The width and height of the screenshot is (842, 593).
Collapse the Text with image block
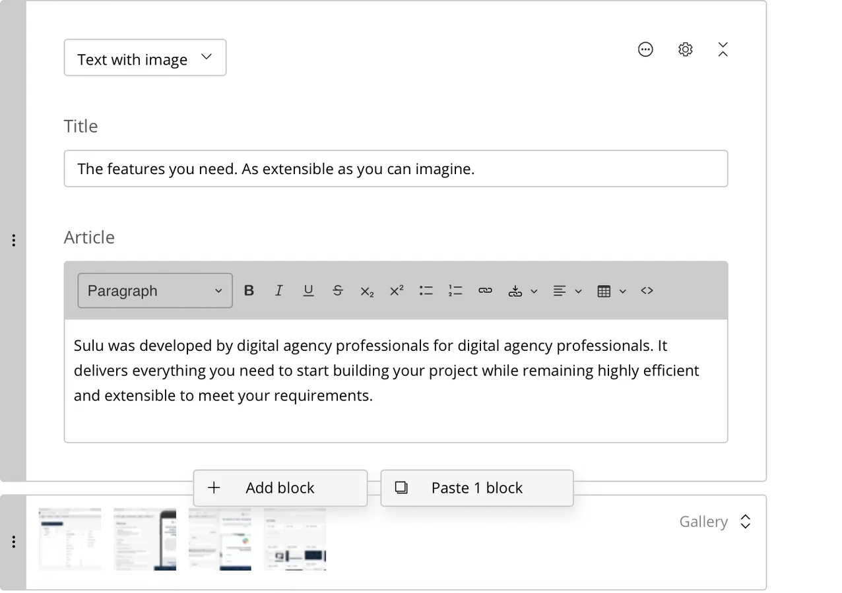pos(723,49)
